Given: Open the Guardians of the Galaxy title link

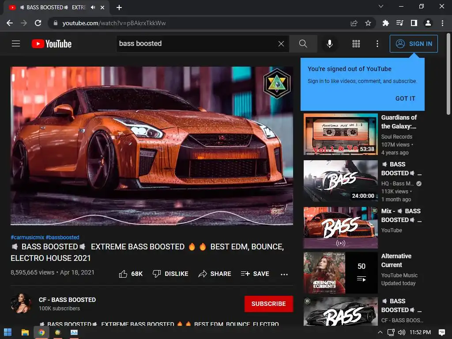Looking at the screenshot, I should [399, 122].
